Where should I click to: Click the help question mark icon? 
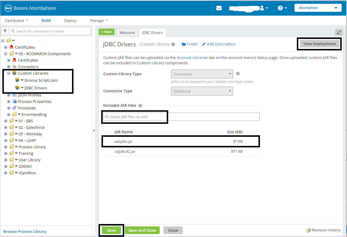[x=280, y=8]
